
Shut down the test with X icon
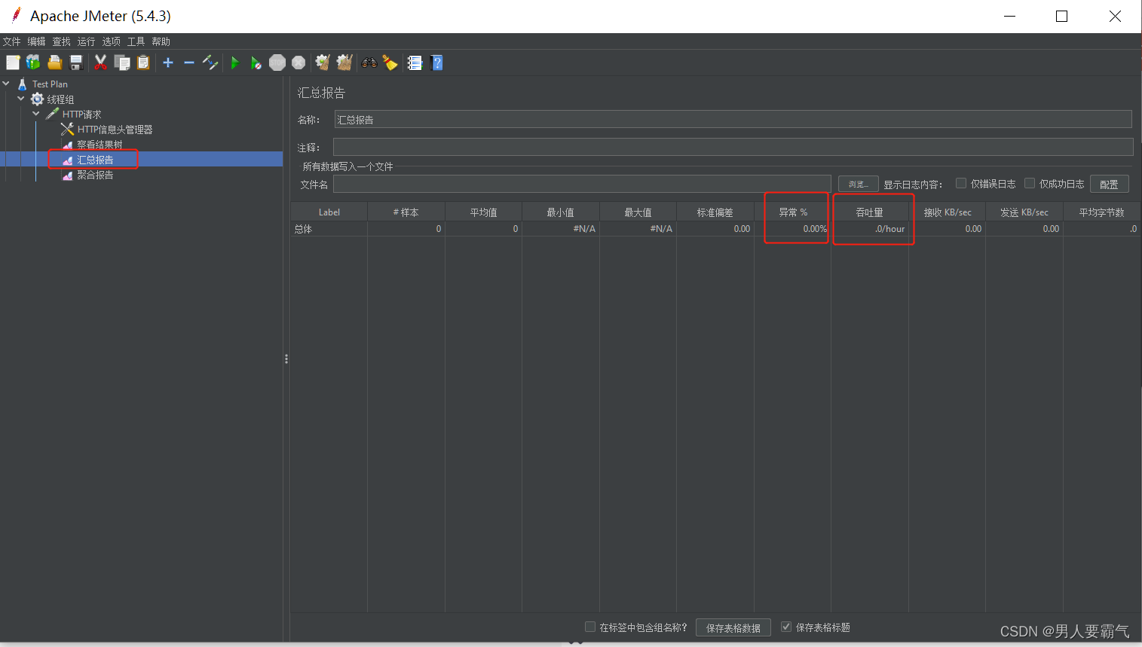click(299, 63)
